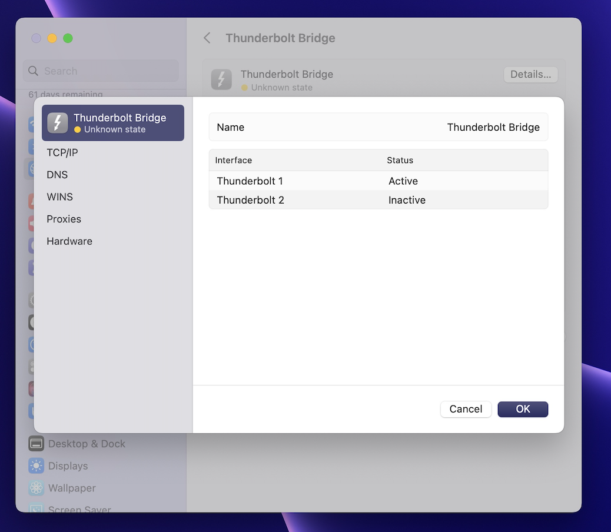The image size is (611, 532).
Task: Click the Cancel button
Action: point(466,409)
